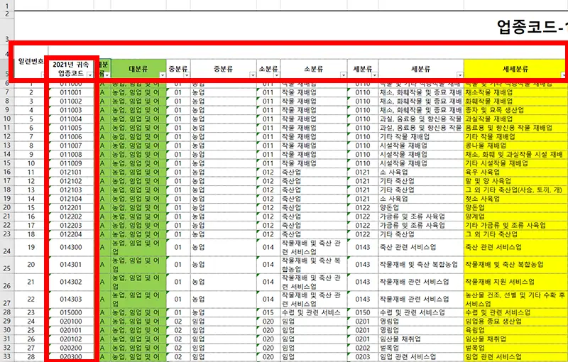Select the 종자 및 묘목 생산업 cell

point(515,111)
